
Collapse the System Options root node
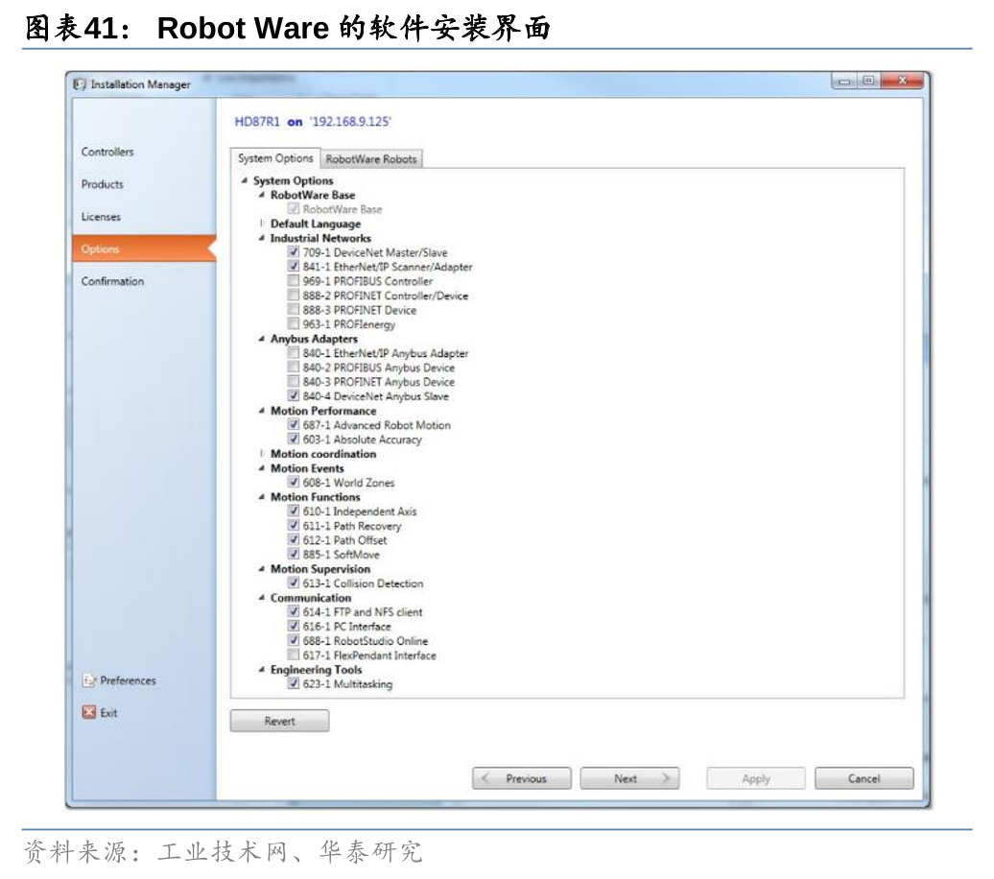click(244, 180)
